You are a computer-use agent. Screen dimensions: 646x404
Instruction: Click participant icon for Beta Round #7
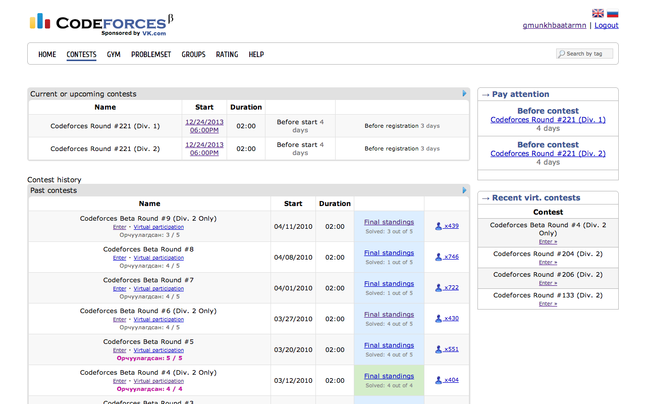(x=439, y=288)
